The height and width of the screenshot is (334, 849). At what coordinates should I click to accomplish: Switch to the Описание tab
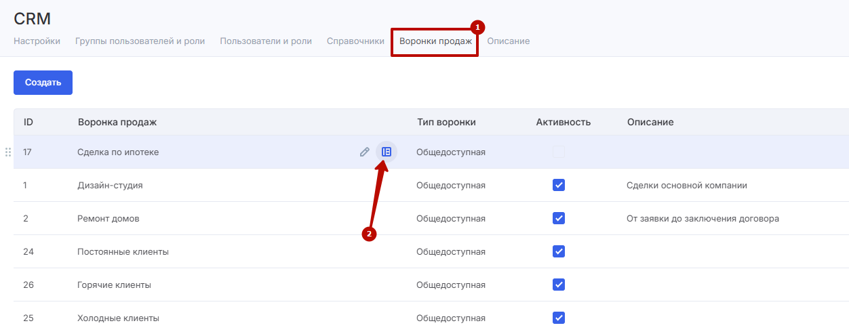508,41
